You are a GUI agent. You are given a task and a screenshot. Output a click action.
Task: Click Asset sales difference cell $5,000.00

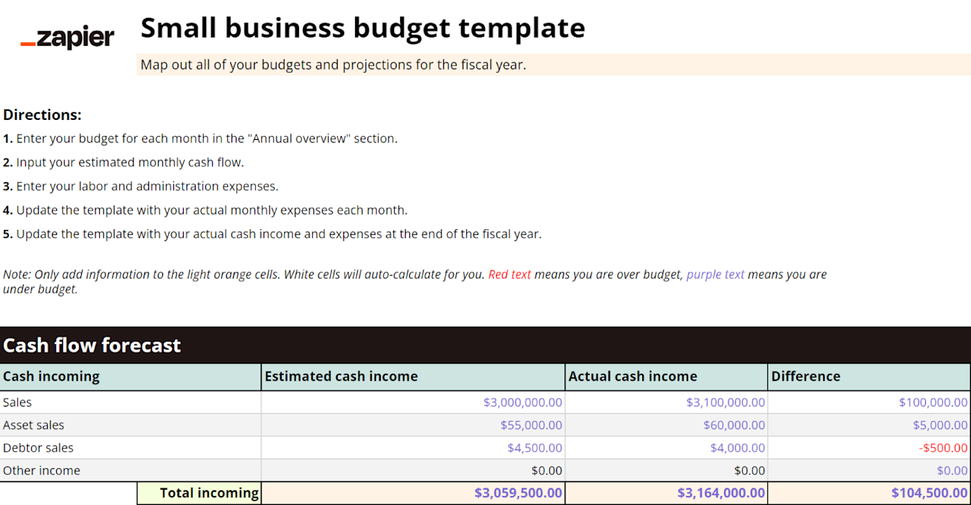pyautogui.click(x=870, y=425)
